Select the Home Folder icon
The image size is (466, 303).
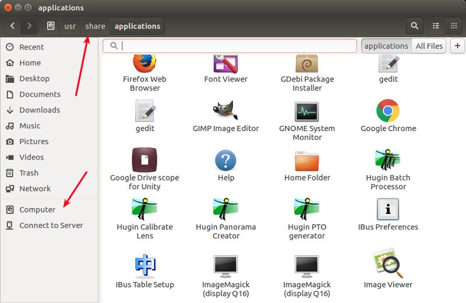(x=307, y=161)
